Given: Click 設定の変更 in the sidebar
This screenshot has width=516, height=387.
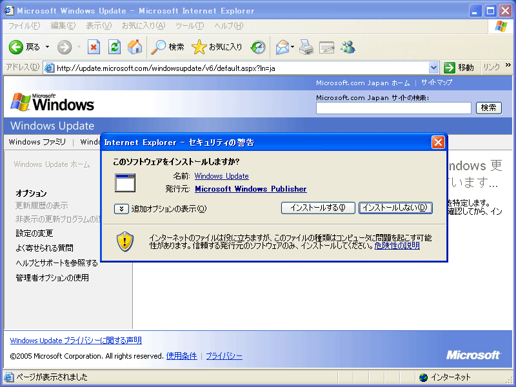Looking at the screenshot, I should click(x=34, y=233).
